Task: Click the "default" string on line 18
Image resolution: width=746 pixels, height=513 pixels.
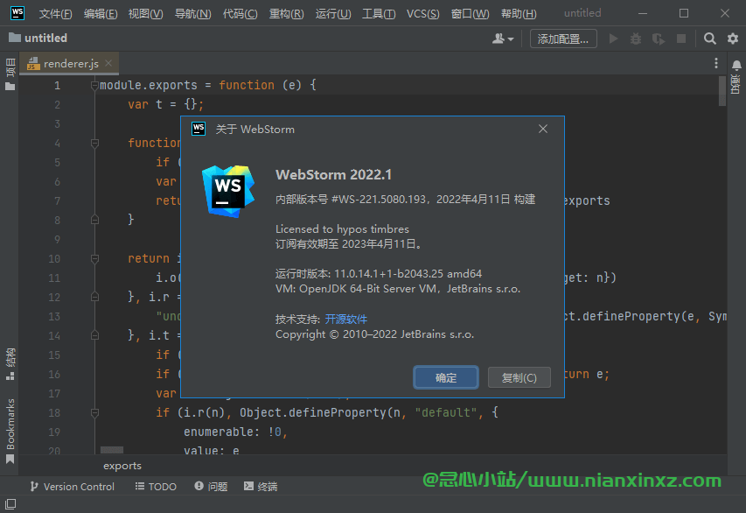Action: point(446,412)
